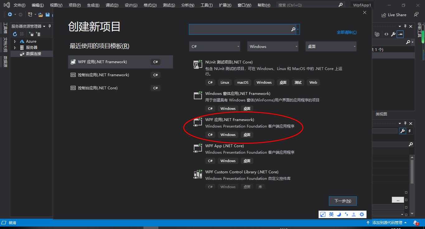Screen dimensions: 425x229
Task: Click the wrench properties icon in upper right panel
Action: coord(393,34)
